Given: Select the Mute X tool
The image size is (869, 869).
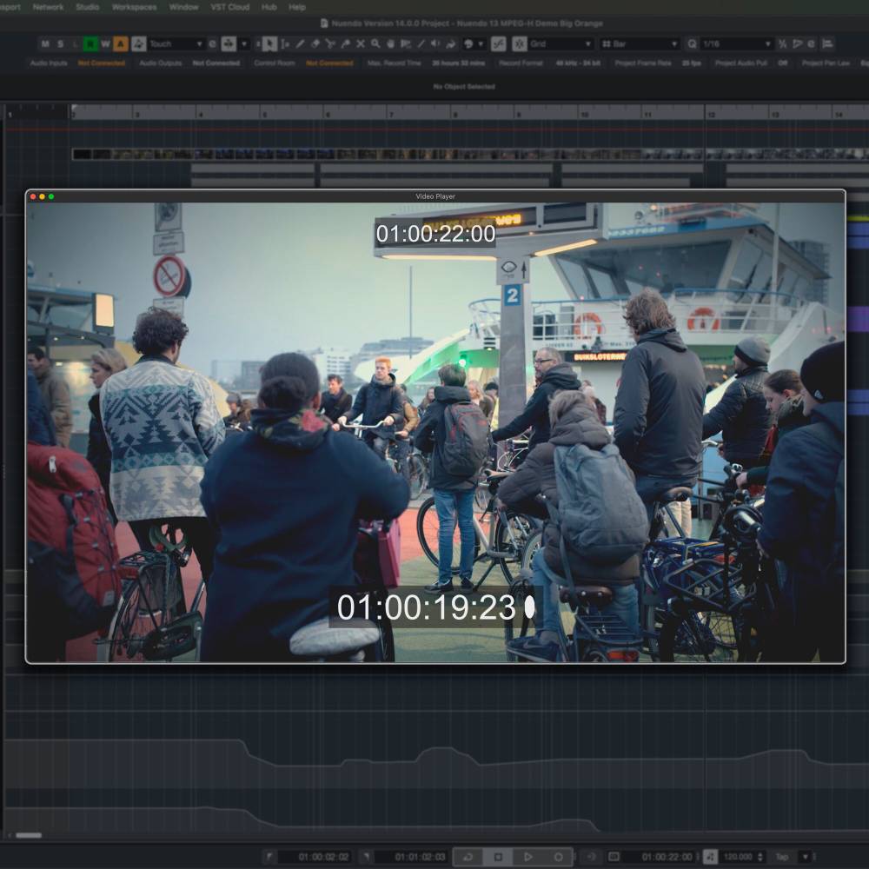Looking at the screenshot, I should tap(361, 43).
